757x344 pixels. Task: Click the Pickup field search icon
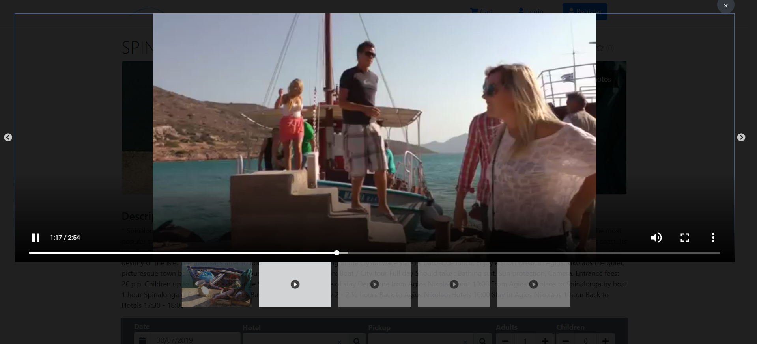pyautogui.click(x=482, y=340)
